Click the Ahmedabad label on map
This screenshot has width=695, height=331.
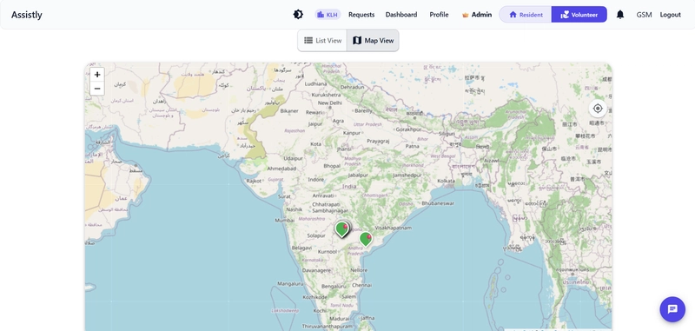click(281, 169)
